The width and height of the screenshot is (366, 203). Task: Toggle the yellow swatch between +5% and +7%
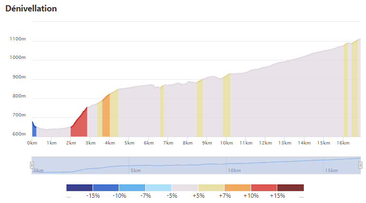(x=211, y=188)
